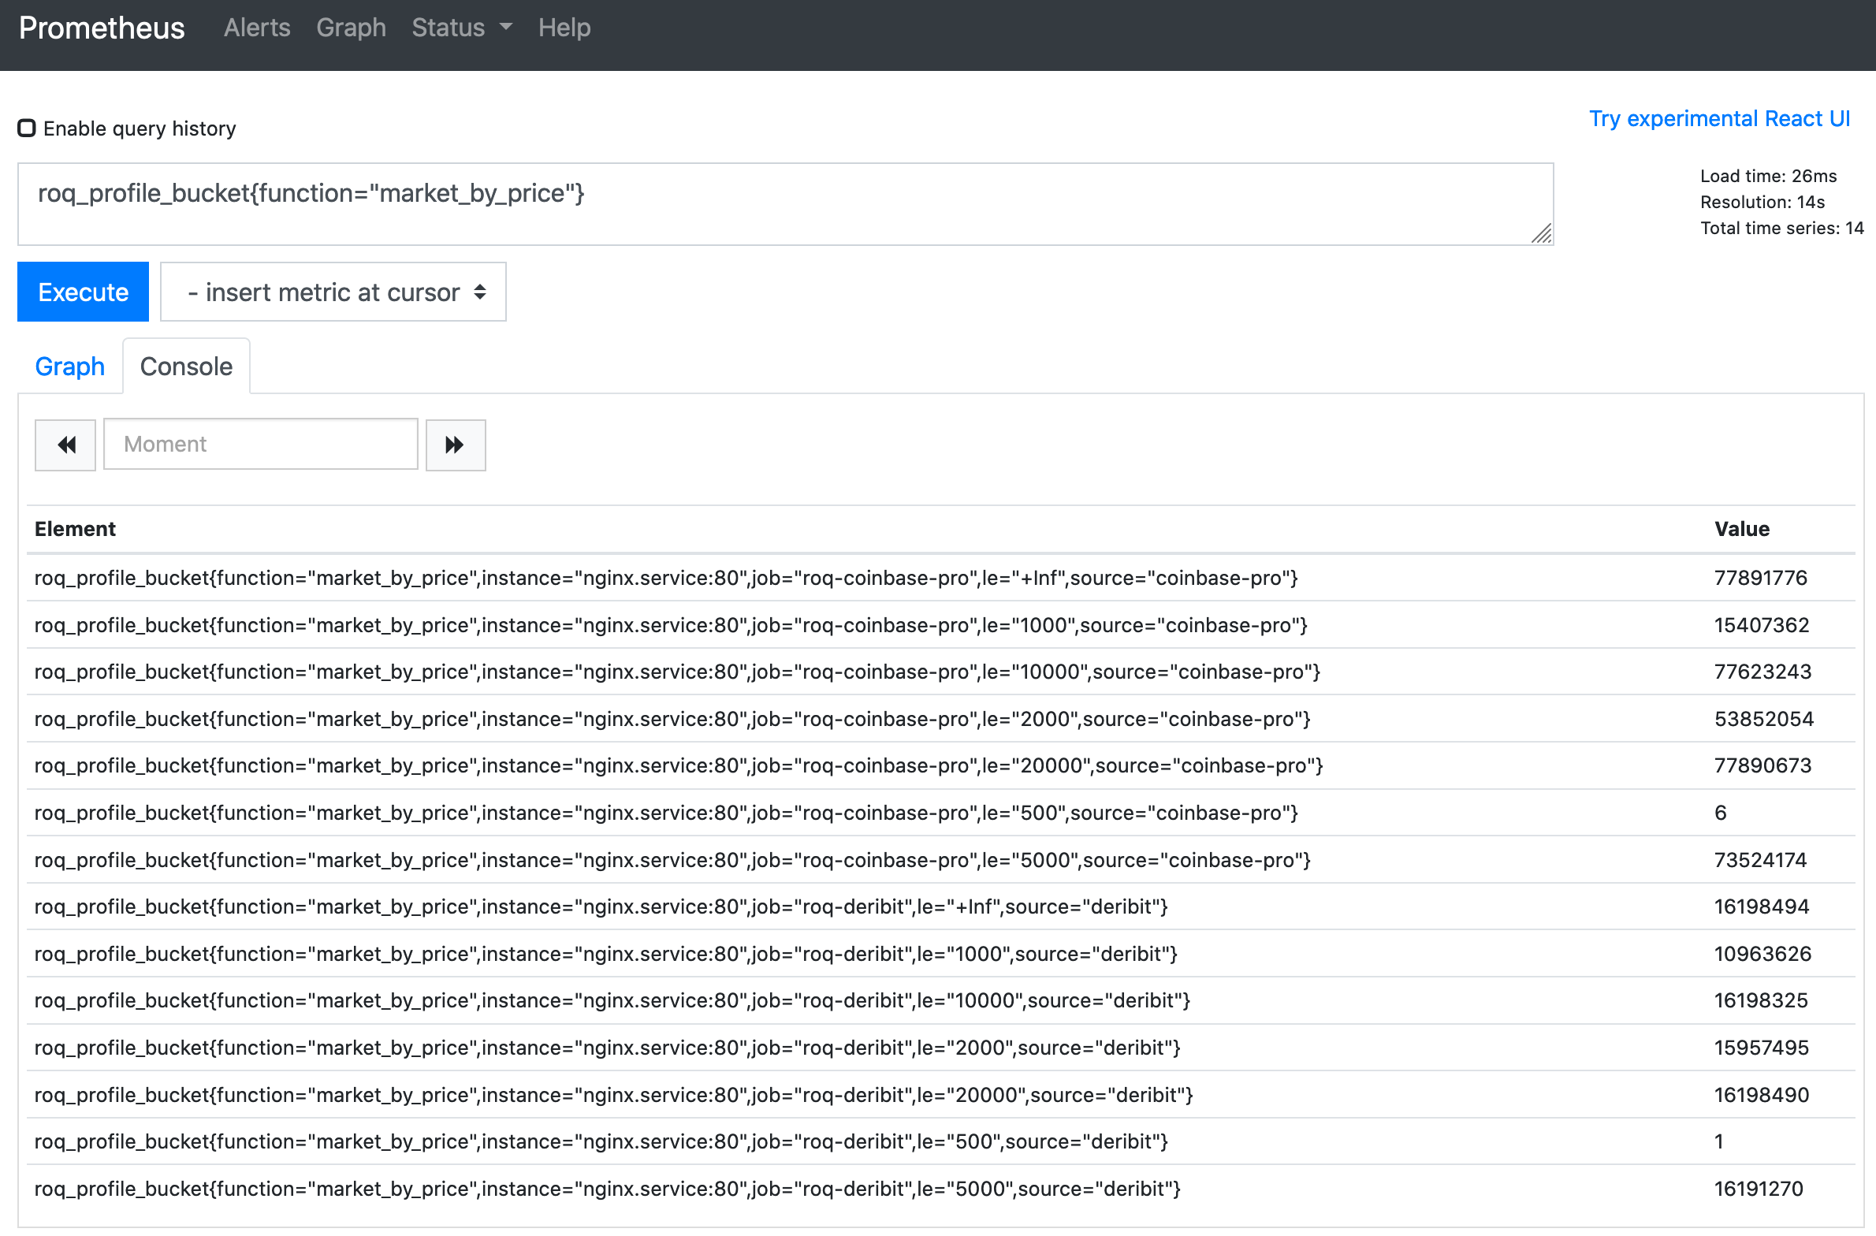Click the Resolution: 14s text
The width and height of the screenshot is (1876, 1236).
point(1762,202)
